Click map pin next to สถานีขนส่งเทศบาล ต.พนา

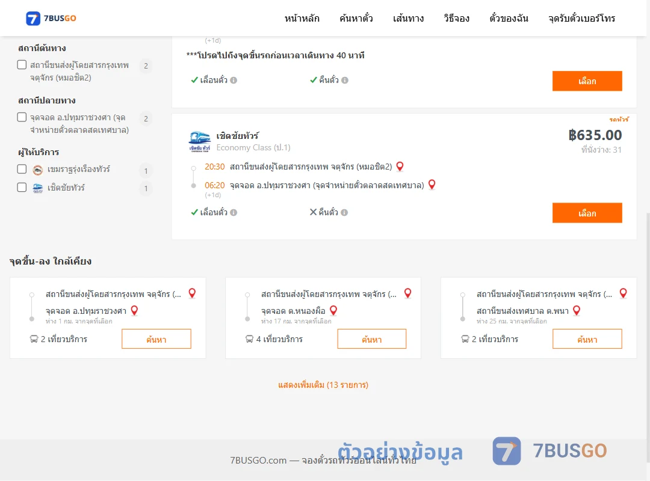point(576,310)
